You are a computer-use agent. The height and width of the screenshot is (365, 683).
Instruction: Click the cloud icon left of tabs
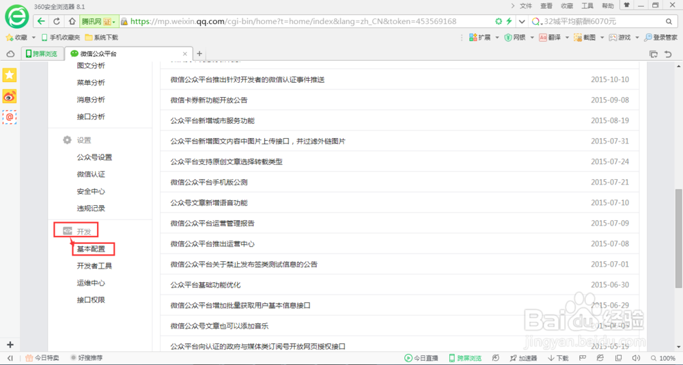(x=10, y=54)
